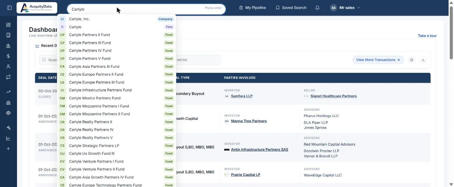Select Carlyle Realty Partners II suggestion

[116, 122]
